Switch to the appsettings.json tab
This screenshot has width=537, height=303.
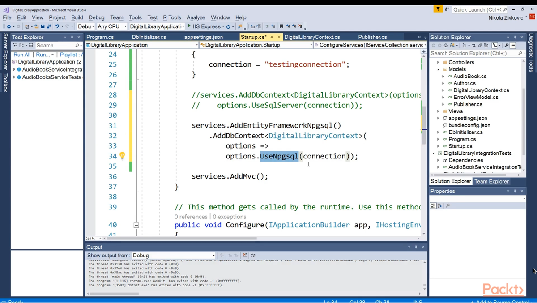click(204, 37)
